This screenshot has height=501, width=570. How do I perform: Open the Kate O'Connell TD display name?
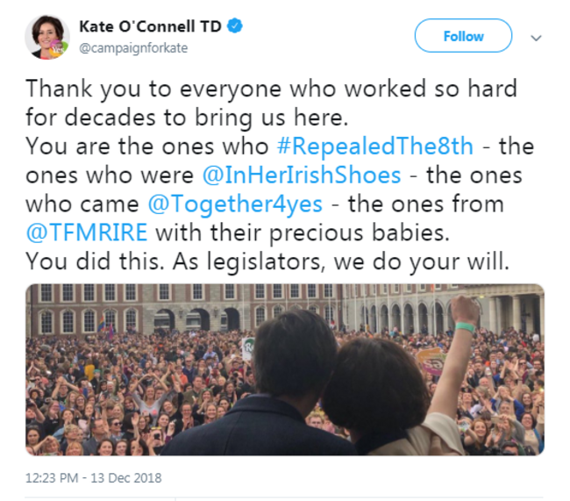pyautogui.click(x=150, y=26)
